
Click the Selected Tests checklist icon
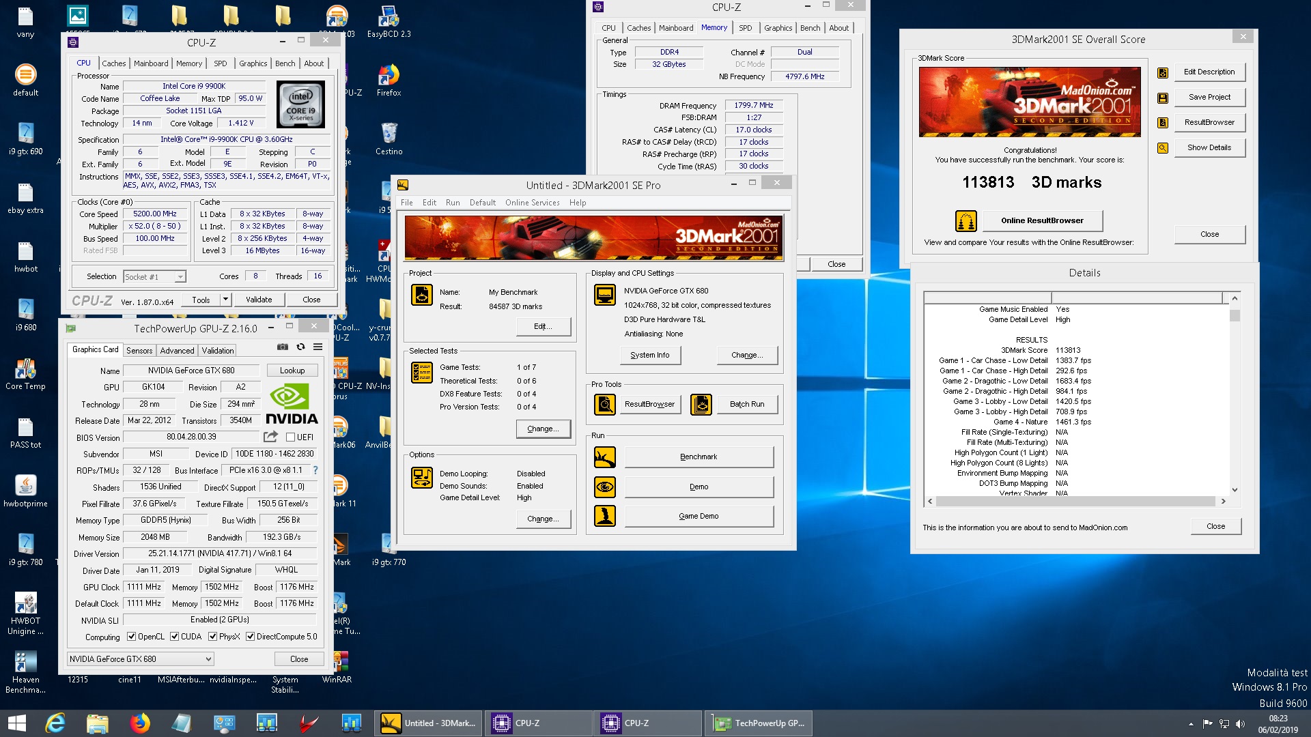click(x=421, y=373)
